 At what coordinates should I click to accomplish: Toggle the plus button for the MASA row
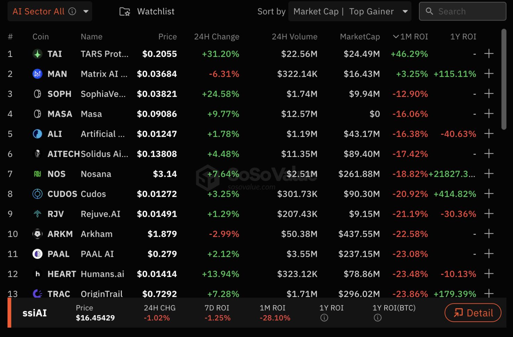[x=489, y=114]
